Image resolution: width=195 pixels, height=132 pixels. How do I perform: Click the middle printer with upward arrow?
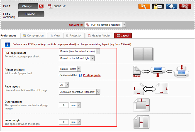158,72
